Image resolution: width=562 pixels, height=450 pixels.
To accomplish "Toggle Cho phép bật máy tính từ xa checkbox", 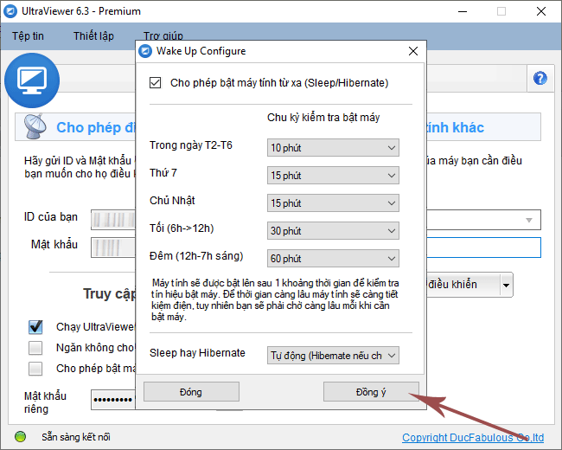I will [x=156, y=83].
